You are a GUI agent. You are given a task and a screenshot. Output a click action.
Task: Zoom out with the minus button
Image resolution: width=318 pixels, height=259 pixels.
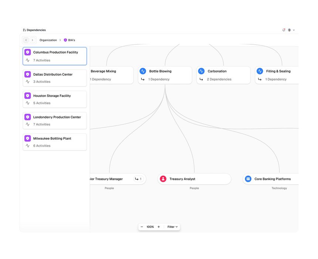[x=142, y=227]
